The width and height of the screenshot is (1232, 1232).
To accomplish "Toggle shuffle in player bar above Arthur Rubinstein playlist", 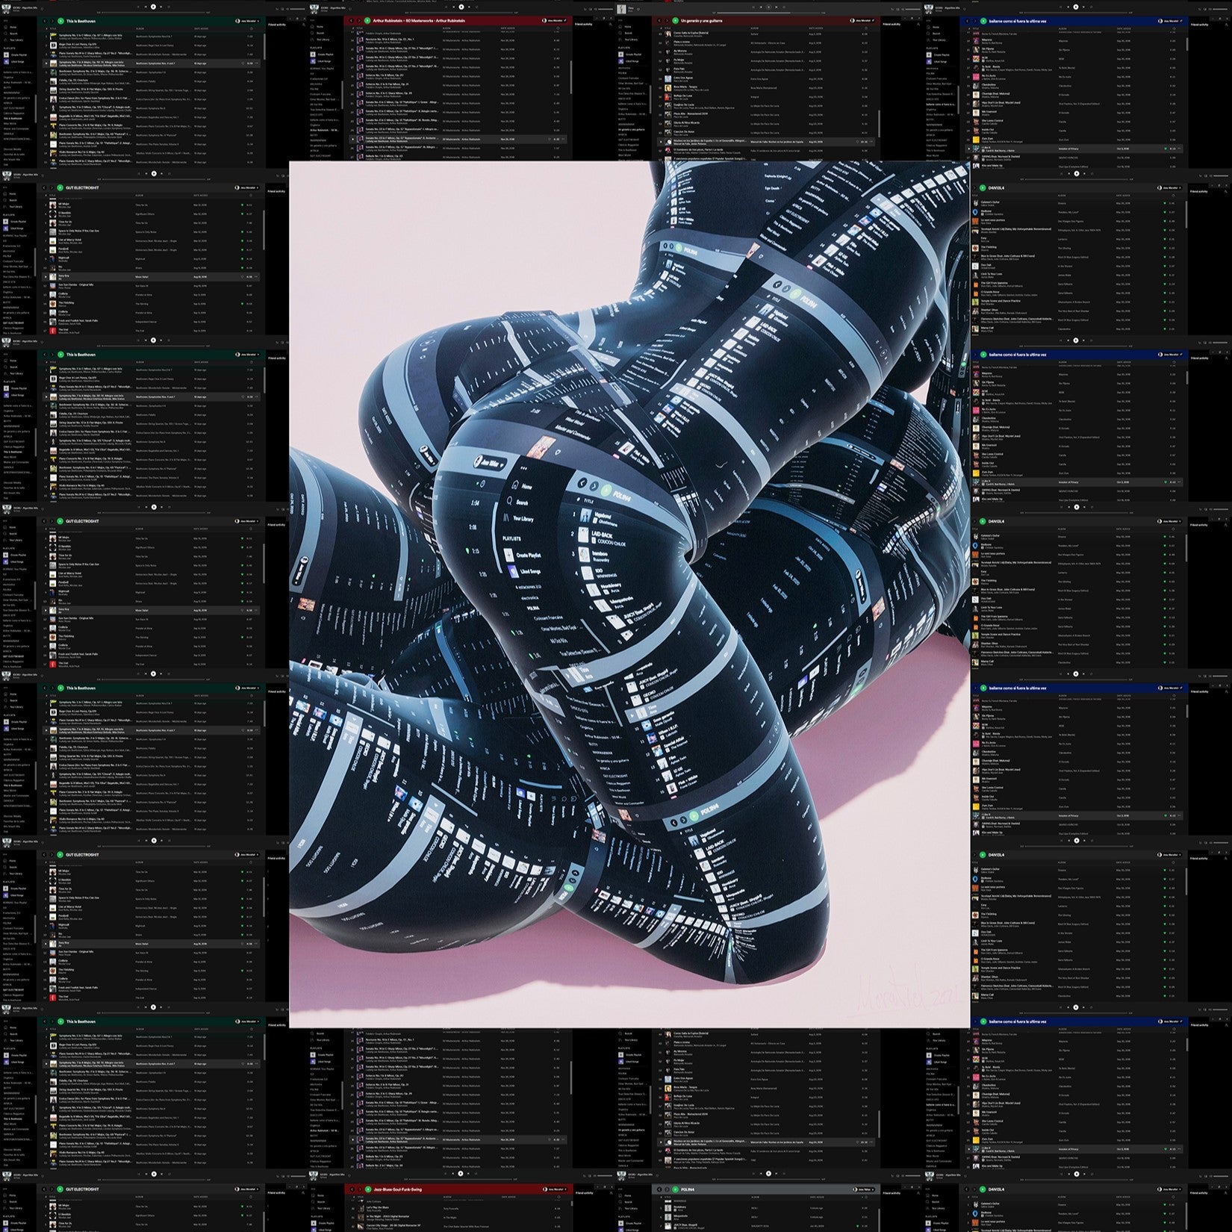I will [446, 7].
